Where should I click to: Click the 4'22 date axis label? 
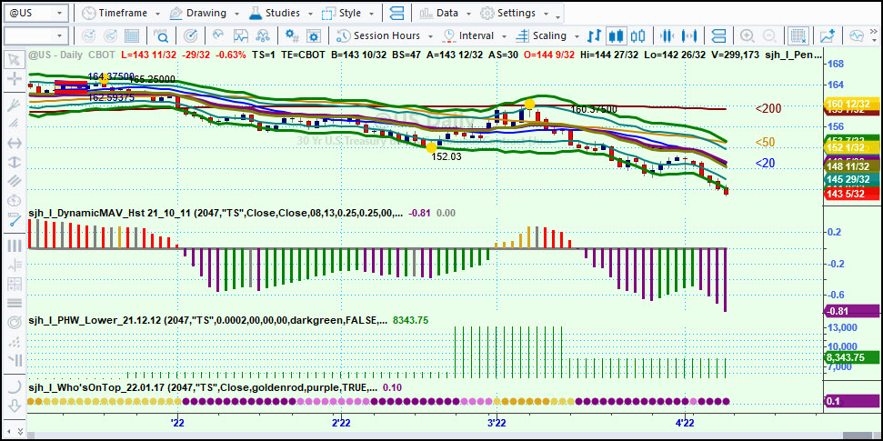pos(684,422)
